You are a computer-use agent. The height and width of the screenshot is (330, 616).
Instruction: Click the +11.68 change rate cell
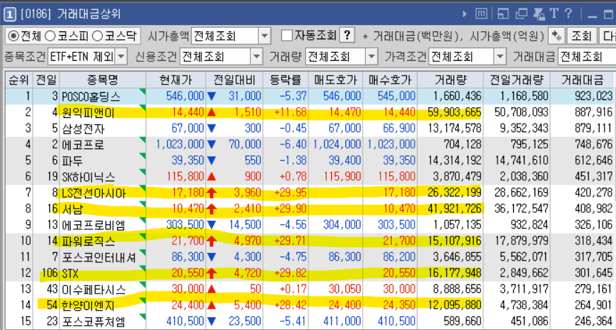[x=291, y=112]
